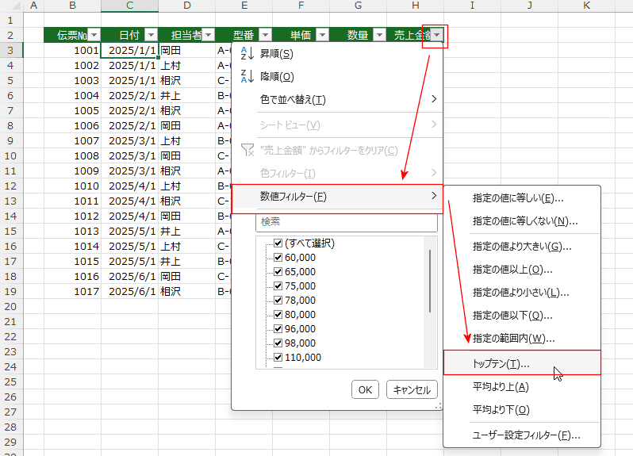This screenshot has height=456, width=633.
Task: Select トップテン from number filters
Action: coord(501,363)
